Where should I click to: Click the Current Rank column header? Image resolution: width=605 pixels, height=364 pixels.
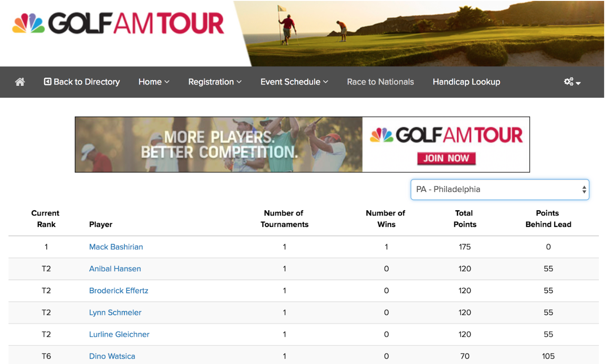(45, 219)
